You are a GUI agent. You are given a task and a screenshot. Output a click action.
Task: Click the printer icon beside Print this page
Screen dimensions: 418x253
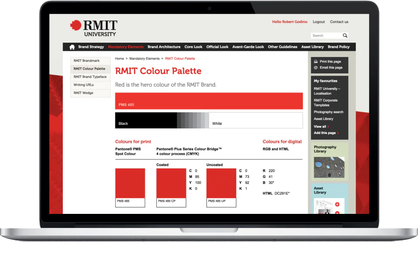[x=316, y=61]
